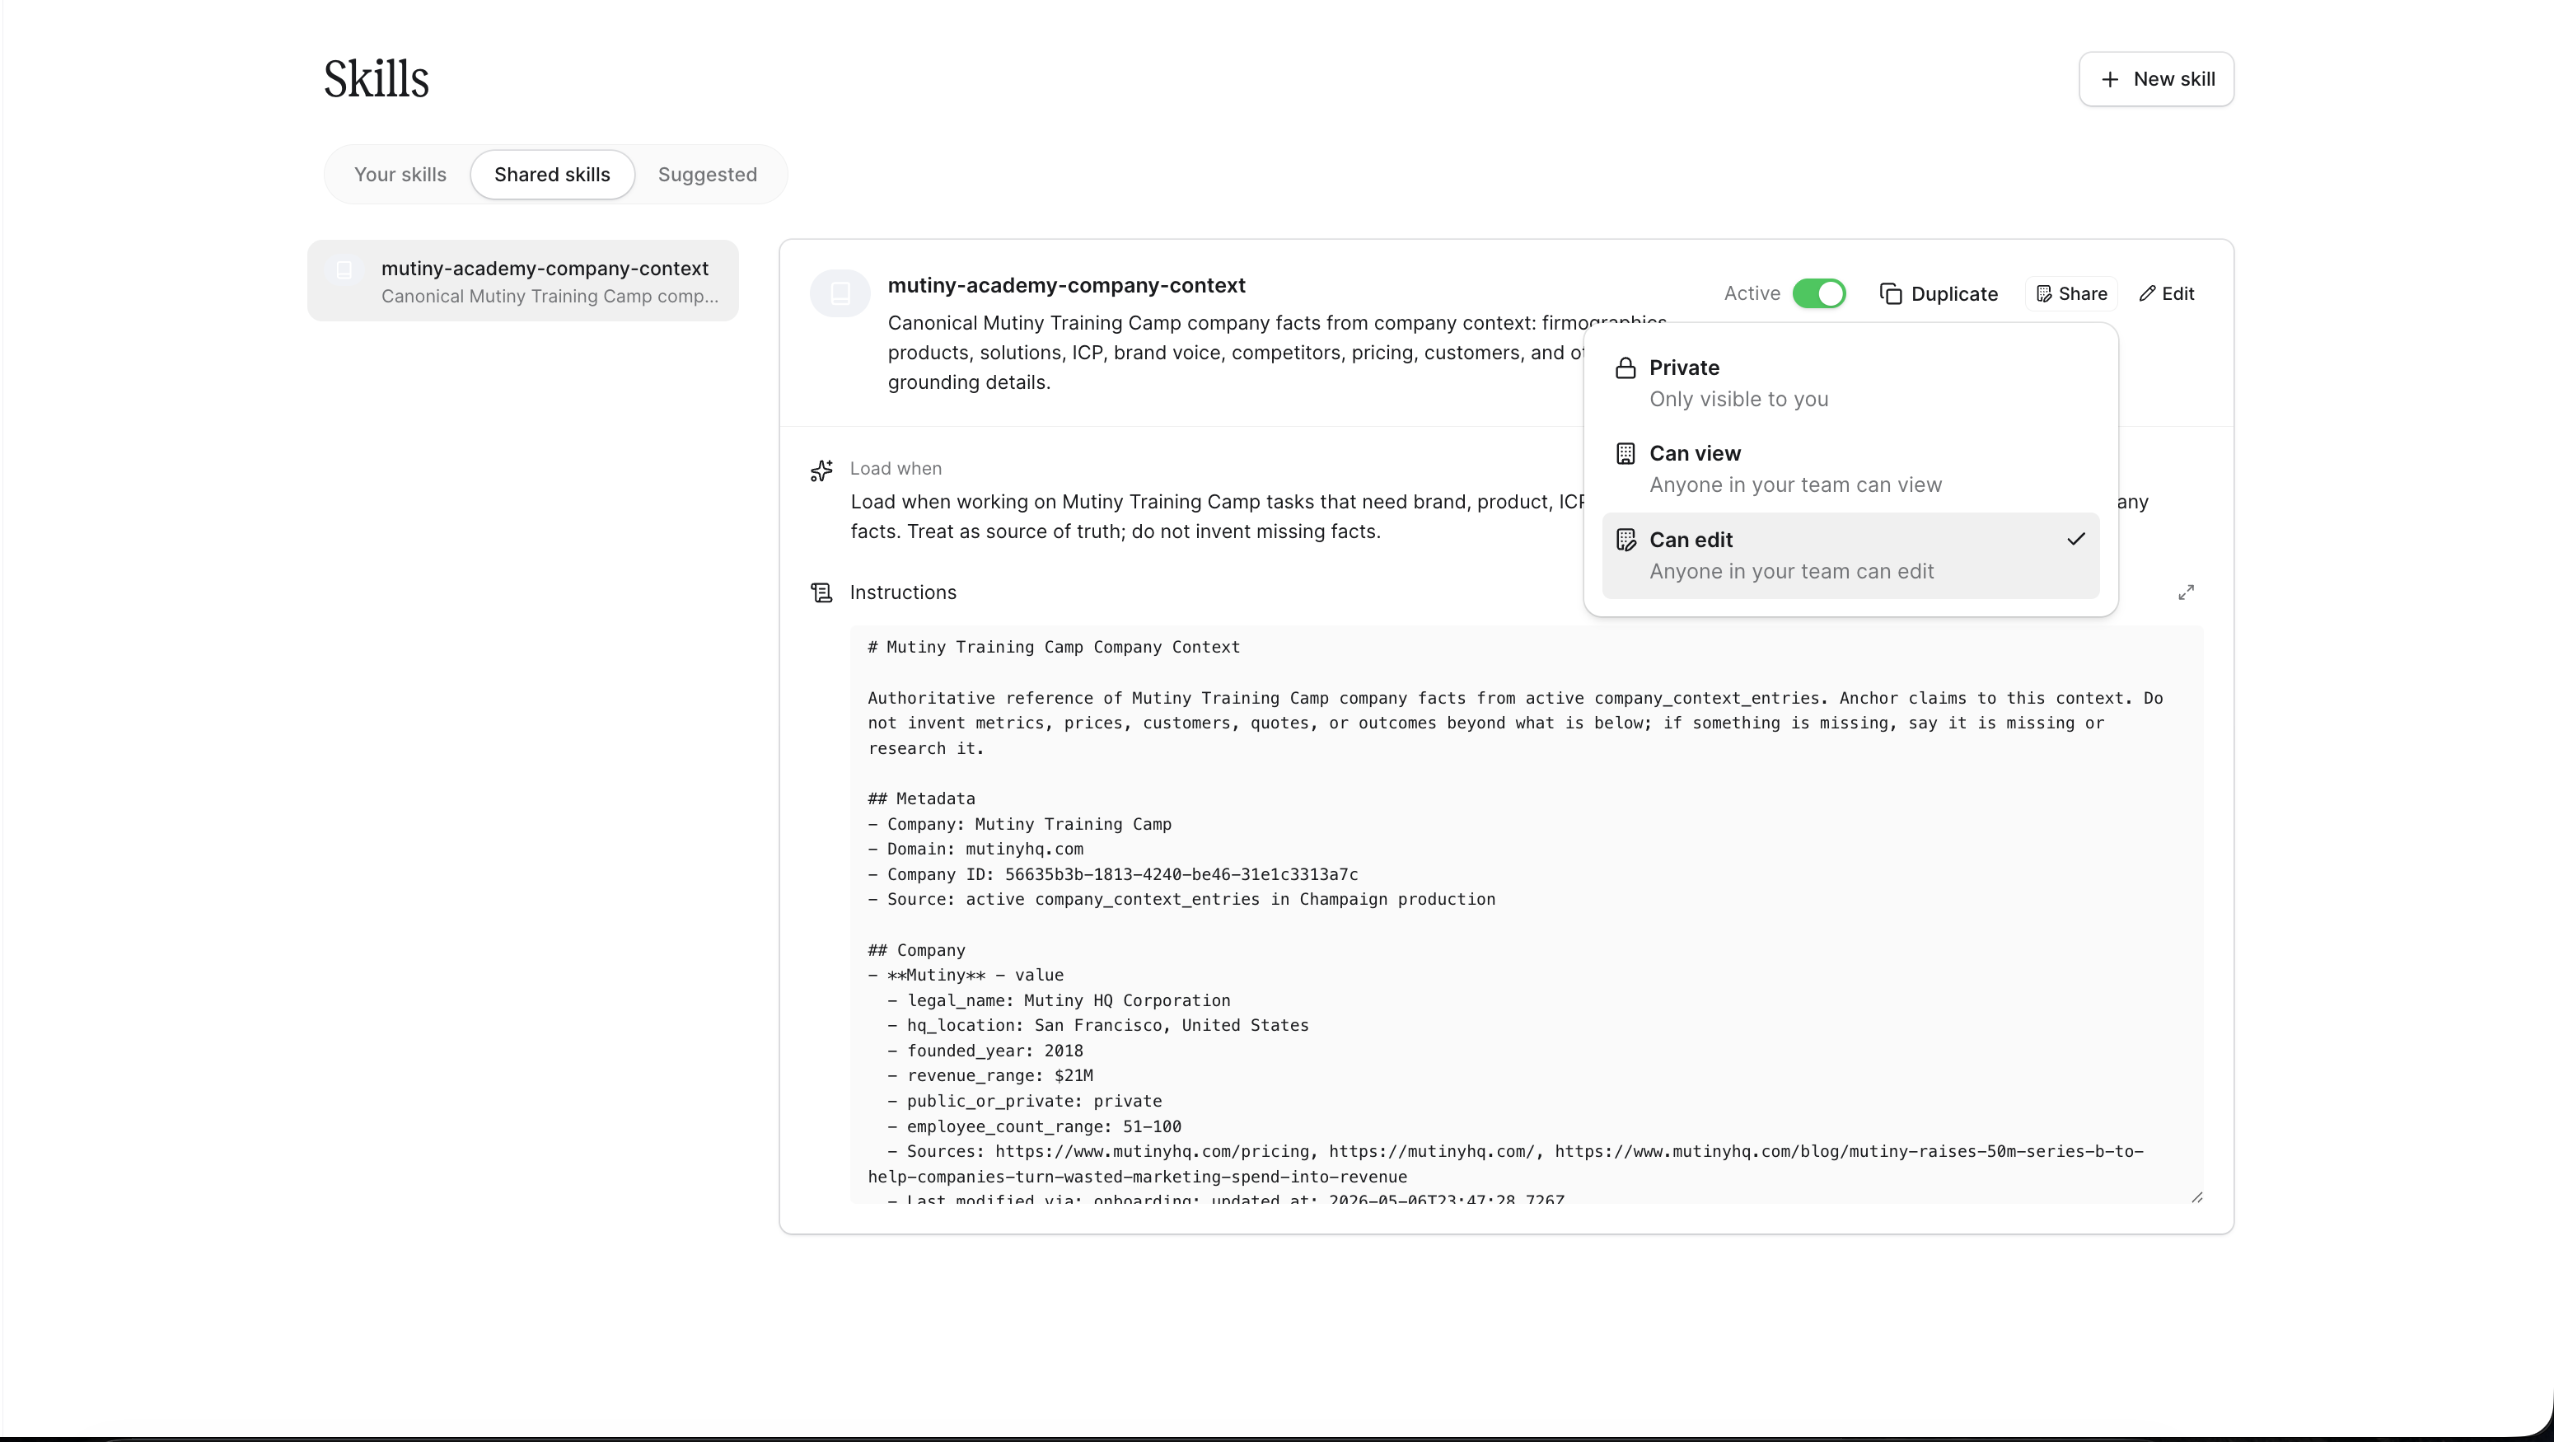Click the line 'revenue_range: $21M'
This screenshot has width=2554, height=1442.
pyautogui.click(x=999, y=1075)
